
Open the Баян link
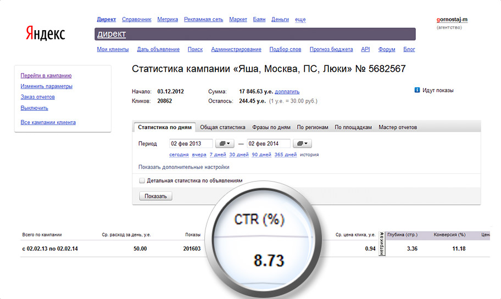(x=259, y=19)
